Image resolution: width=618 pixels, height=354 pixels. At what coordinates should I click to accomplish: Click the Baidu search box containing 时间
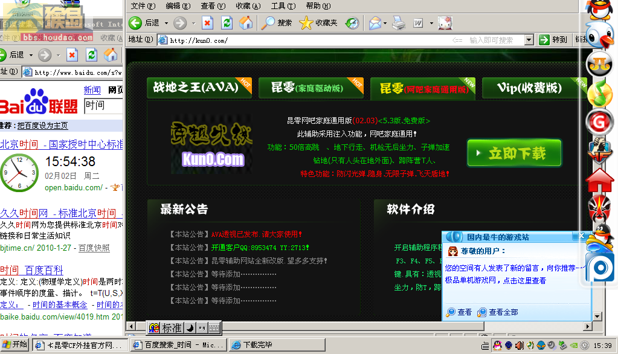click(104, 106)
